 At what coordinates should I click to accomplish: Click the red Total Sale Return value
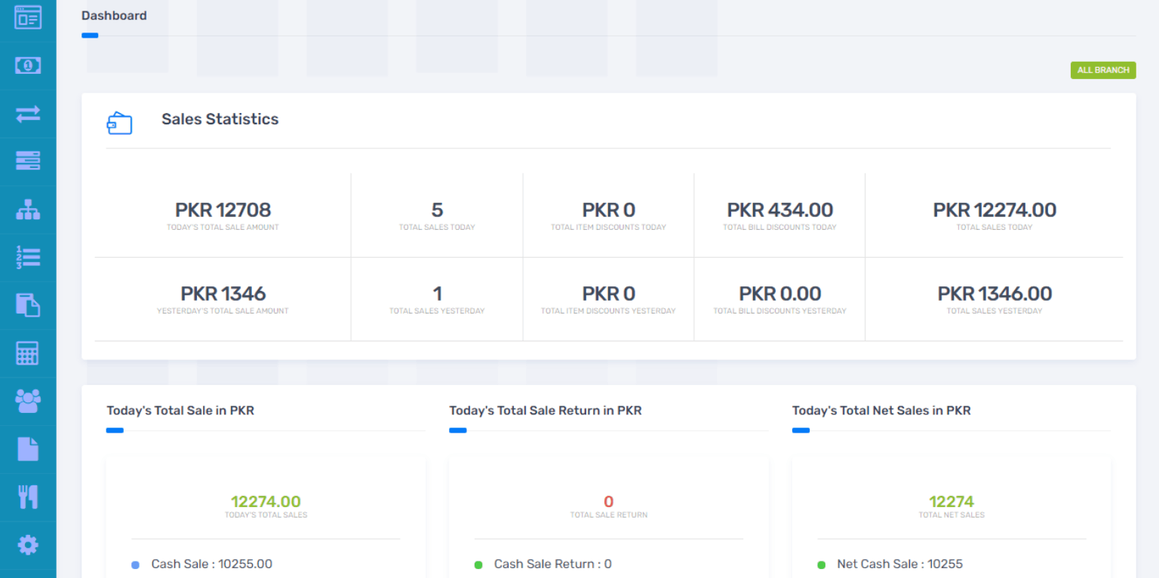[x=608, y=501]
